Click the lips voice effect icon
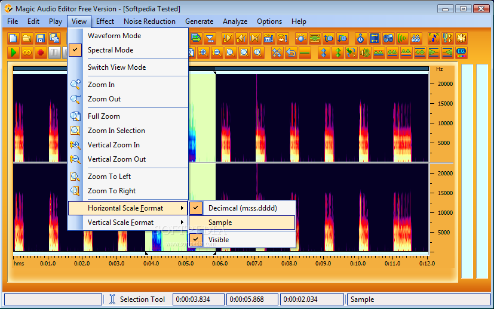 pyautogui.click(x=283, y=38)
